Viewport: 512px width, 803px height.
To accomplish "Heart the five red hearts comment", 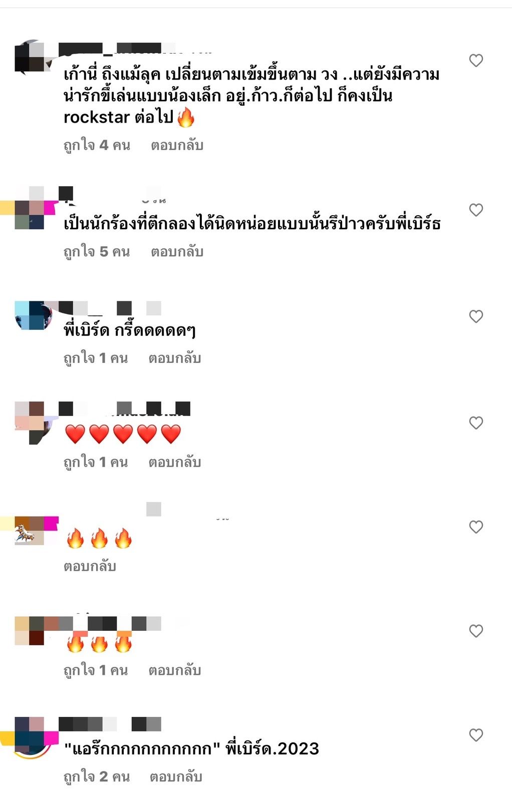I will pos(475,423).
